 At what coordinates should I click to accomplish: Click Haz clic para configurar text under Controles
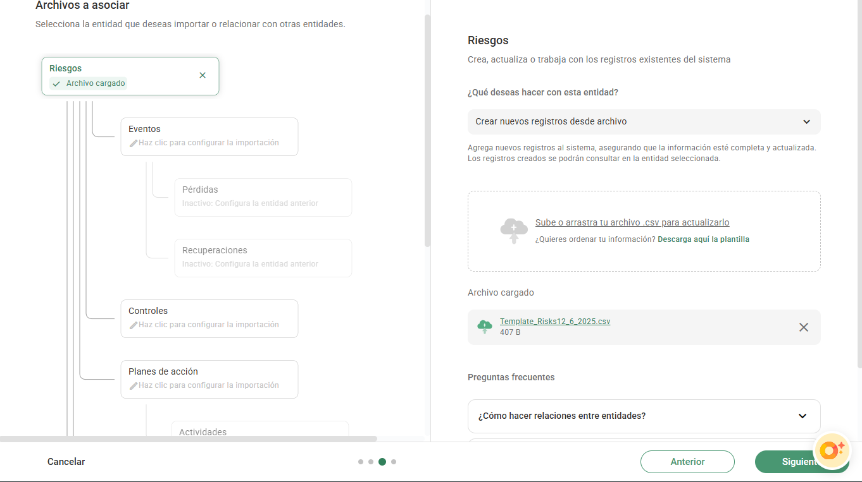point(209,325)
